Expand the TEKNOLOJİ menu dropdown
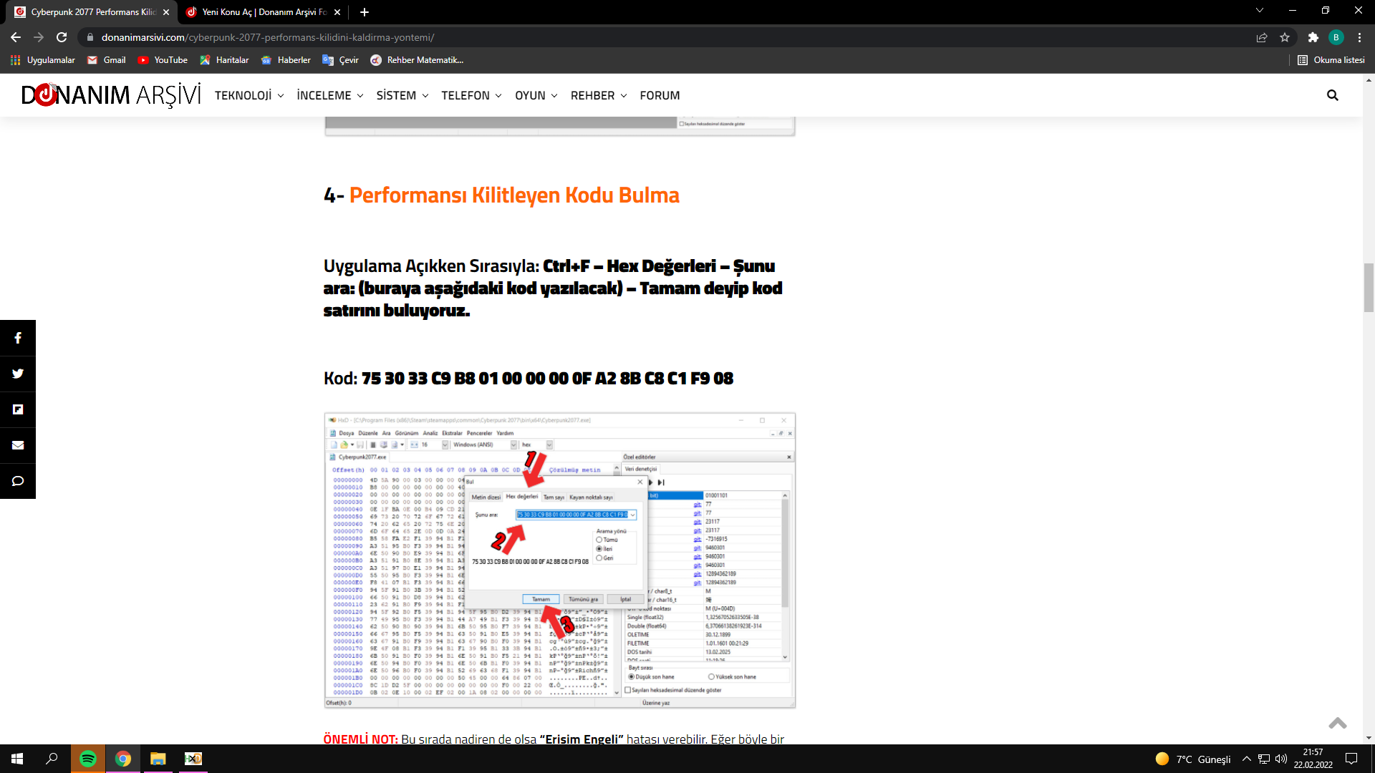 click(249, 95)
